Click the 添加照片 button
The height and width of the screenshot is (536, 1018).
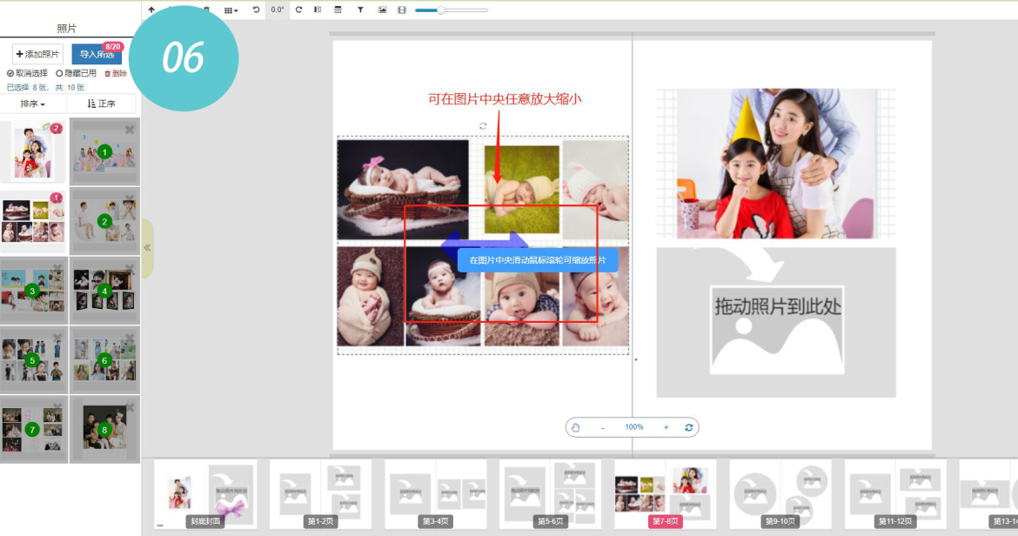tap(37, 54)
